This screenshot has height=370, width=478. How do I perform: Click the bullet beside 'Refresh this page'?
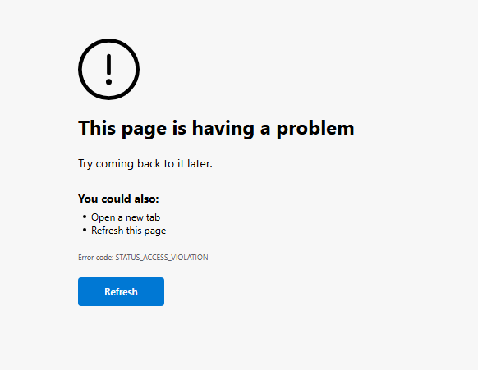85,230
